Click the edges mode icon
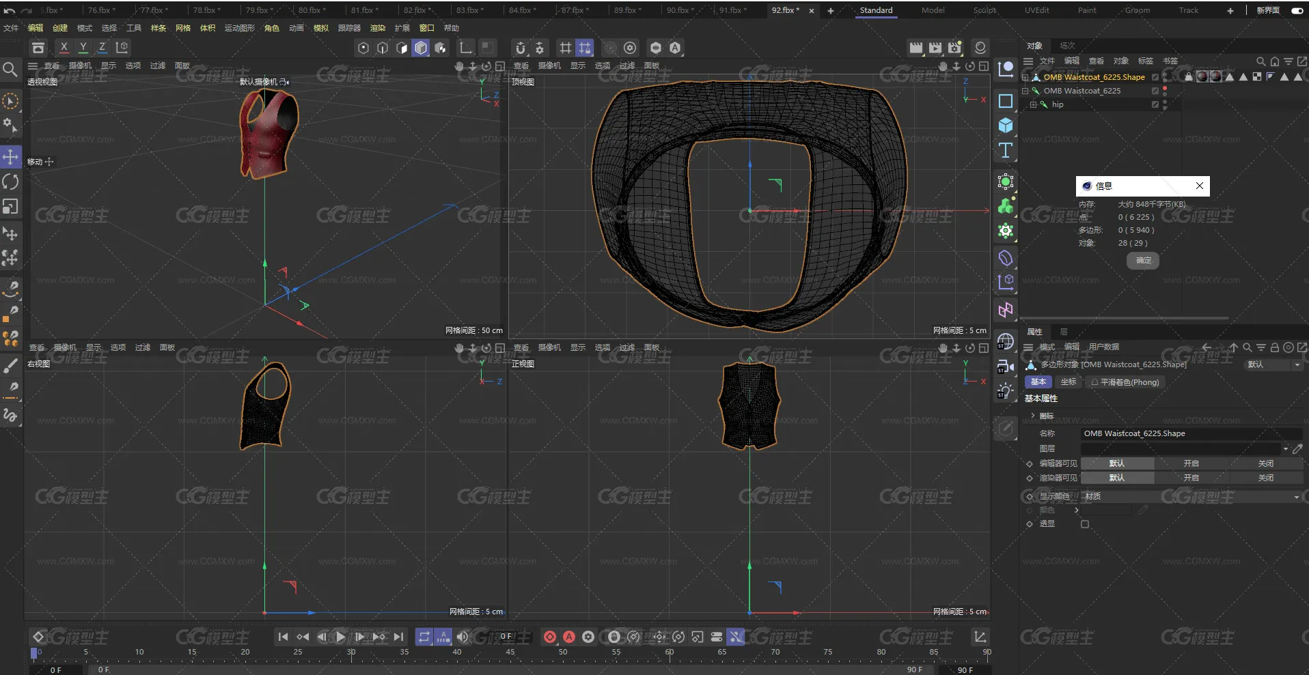The image size is (1309, 675). (383, 48)
